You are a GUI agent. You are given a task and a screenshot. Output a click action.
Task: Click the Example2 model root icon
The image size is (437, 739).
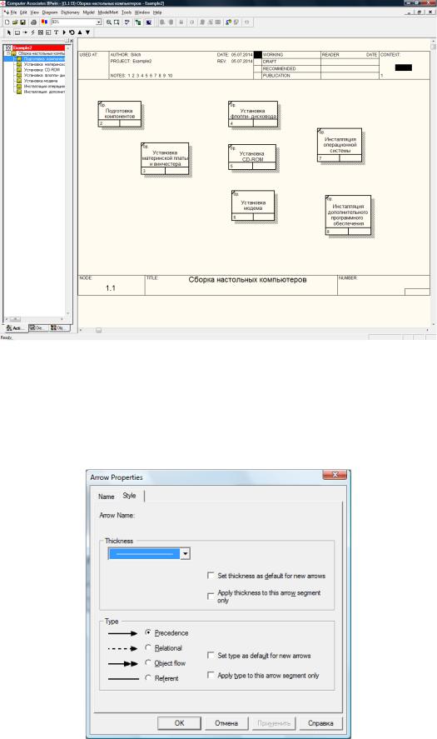click(x=8, y=48)
